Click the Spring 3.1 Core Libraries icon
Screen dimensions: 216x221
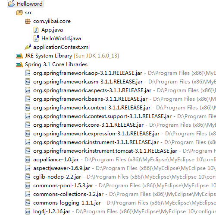tap(19, 64)
